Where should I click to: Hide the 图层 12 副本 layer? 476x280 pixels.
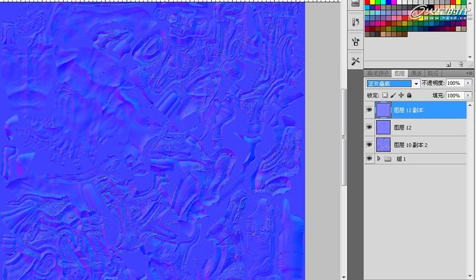click(369, 110)
